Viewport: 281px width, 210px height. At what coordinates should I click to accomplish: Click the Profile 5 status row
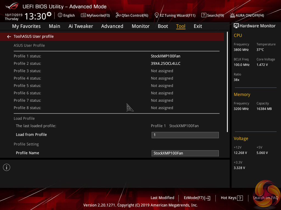116,86
